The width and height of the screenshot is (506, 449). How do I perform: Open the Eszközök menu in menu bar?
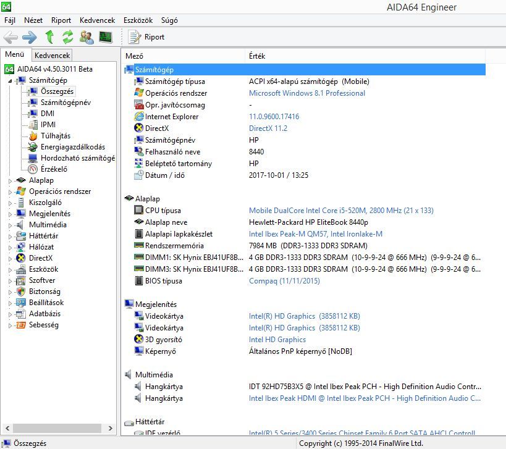138,20
